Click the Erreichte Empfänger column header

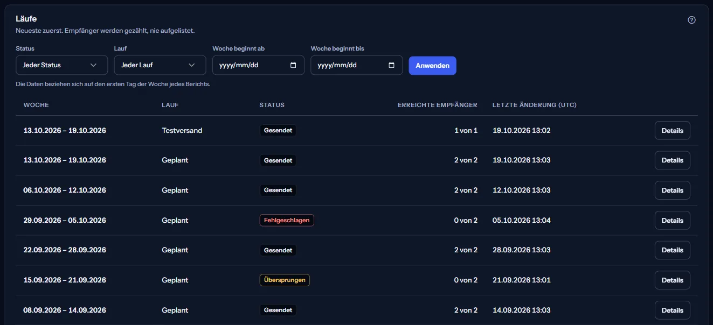click(x=438, y=105)
